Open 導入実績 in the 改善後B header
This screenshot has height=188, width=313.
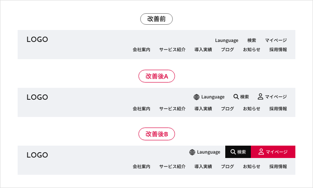[x=203, y=166]
